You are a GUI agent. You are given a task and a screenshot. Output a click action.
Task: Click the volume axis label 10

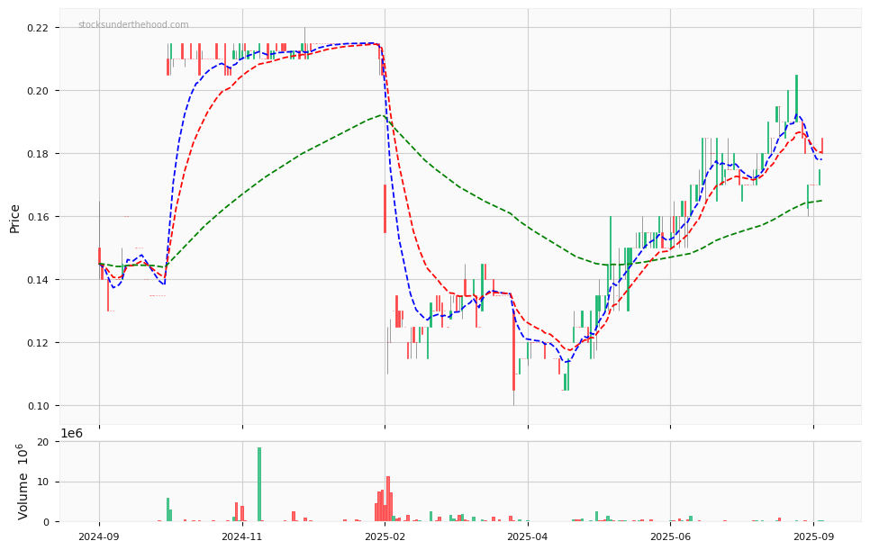(x=42, y=482)
